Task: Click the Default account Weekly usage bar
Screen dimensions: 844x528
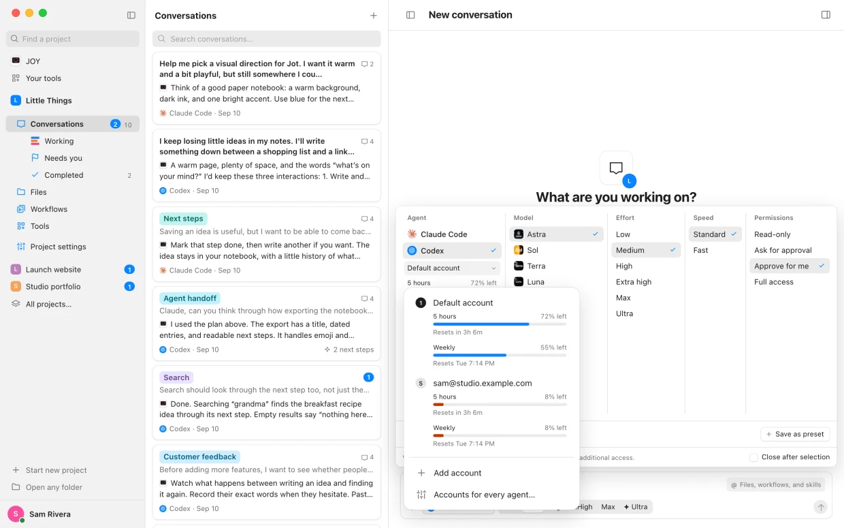Action: click(500, 355)
